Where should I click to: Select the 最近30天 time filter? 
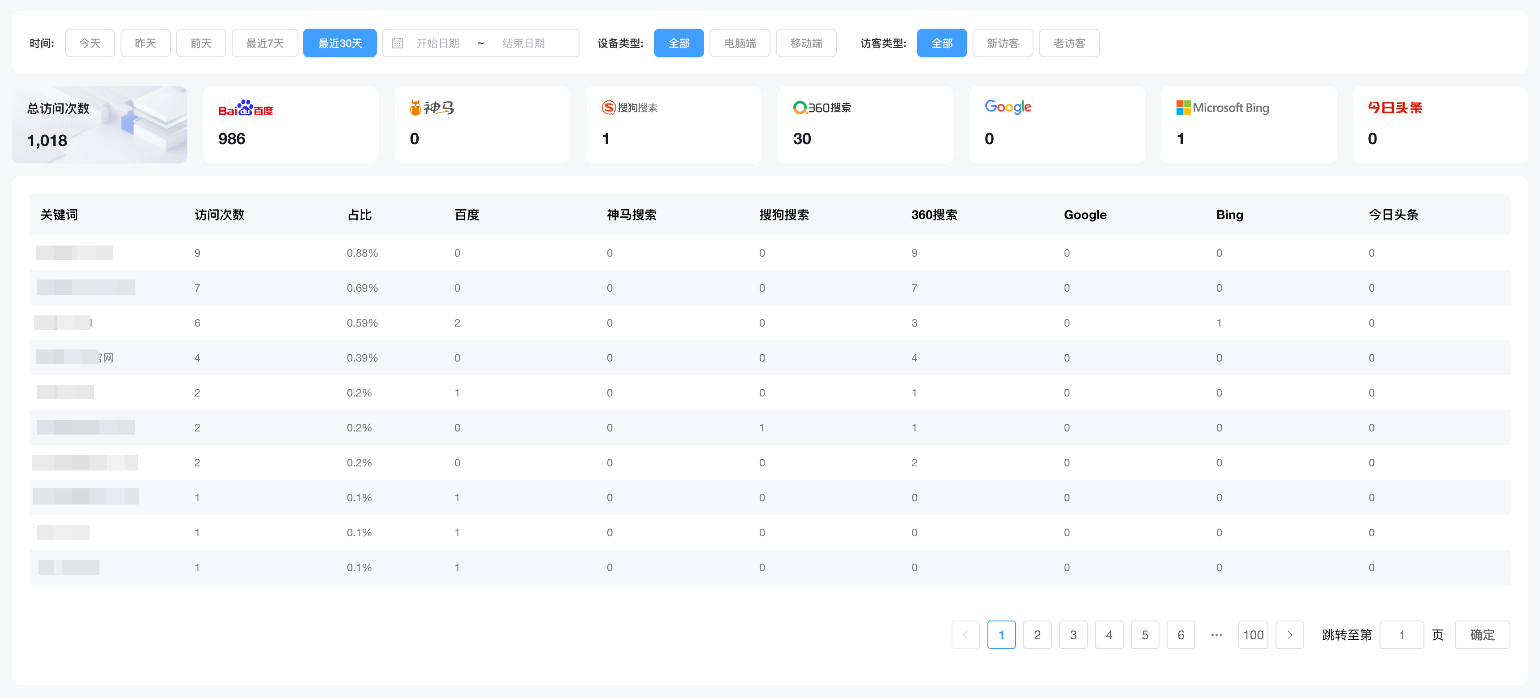(340, 43)
